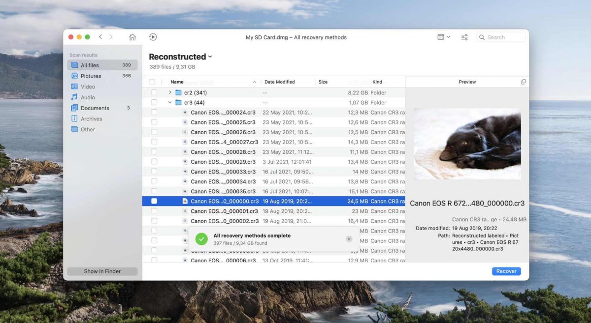
Task: Open the Video category
Action: click(x=88, y=87)
